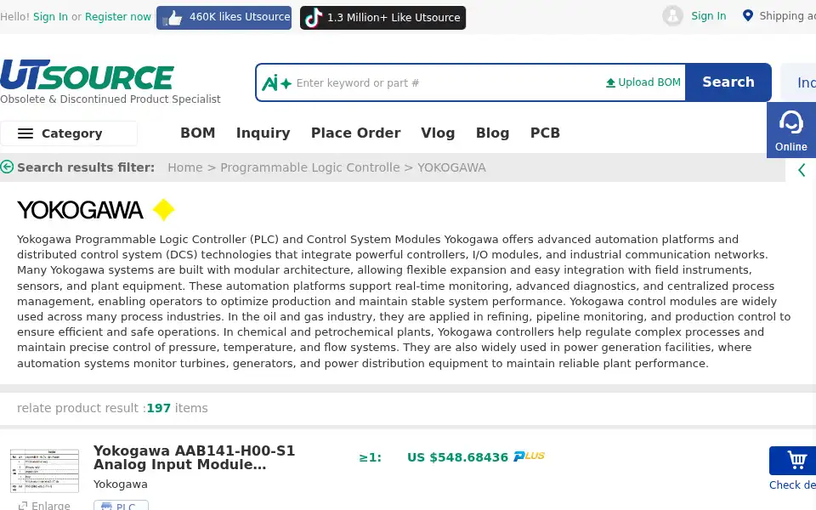
Task: Open the Place Order menu item
Action: pyautogui.click(x=355, y=133)
